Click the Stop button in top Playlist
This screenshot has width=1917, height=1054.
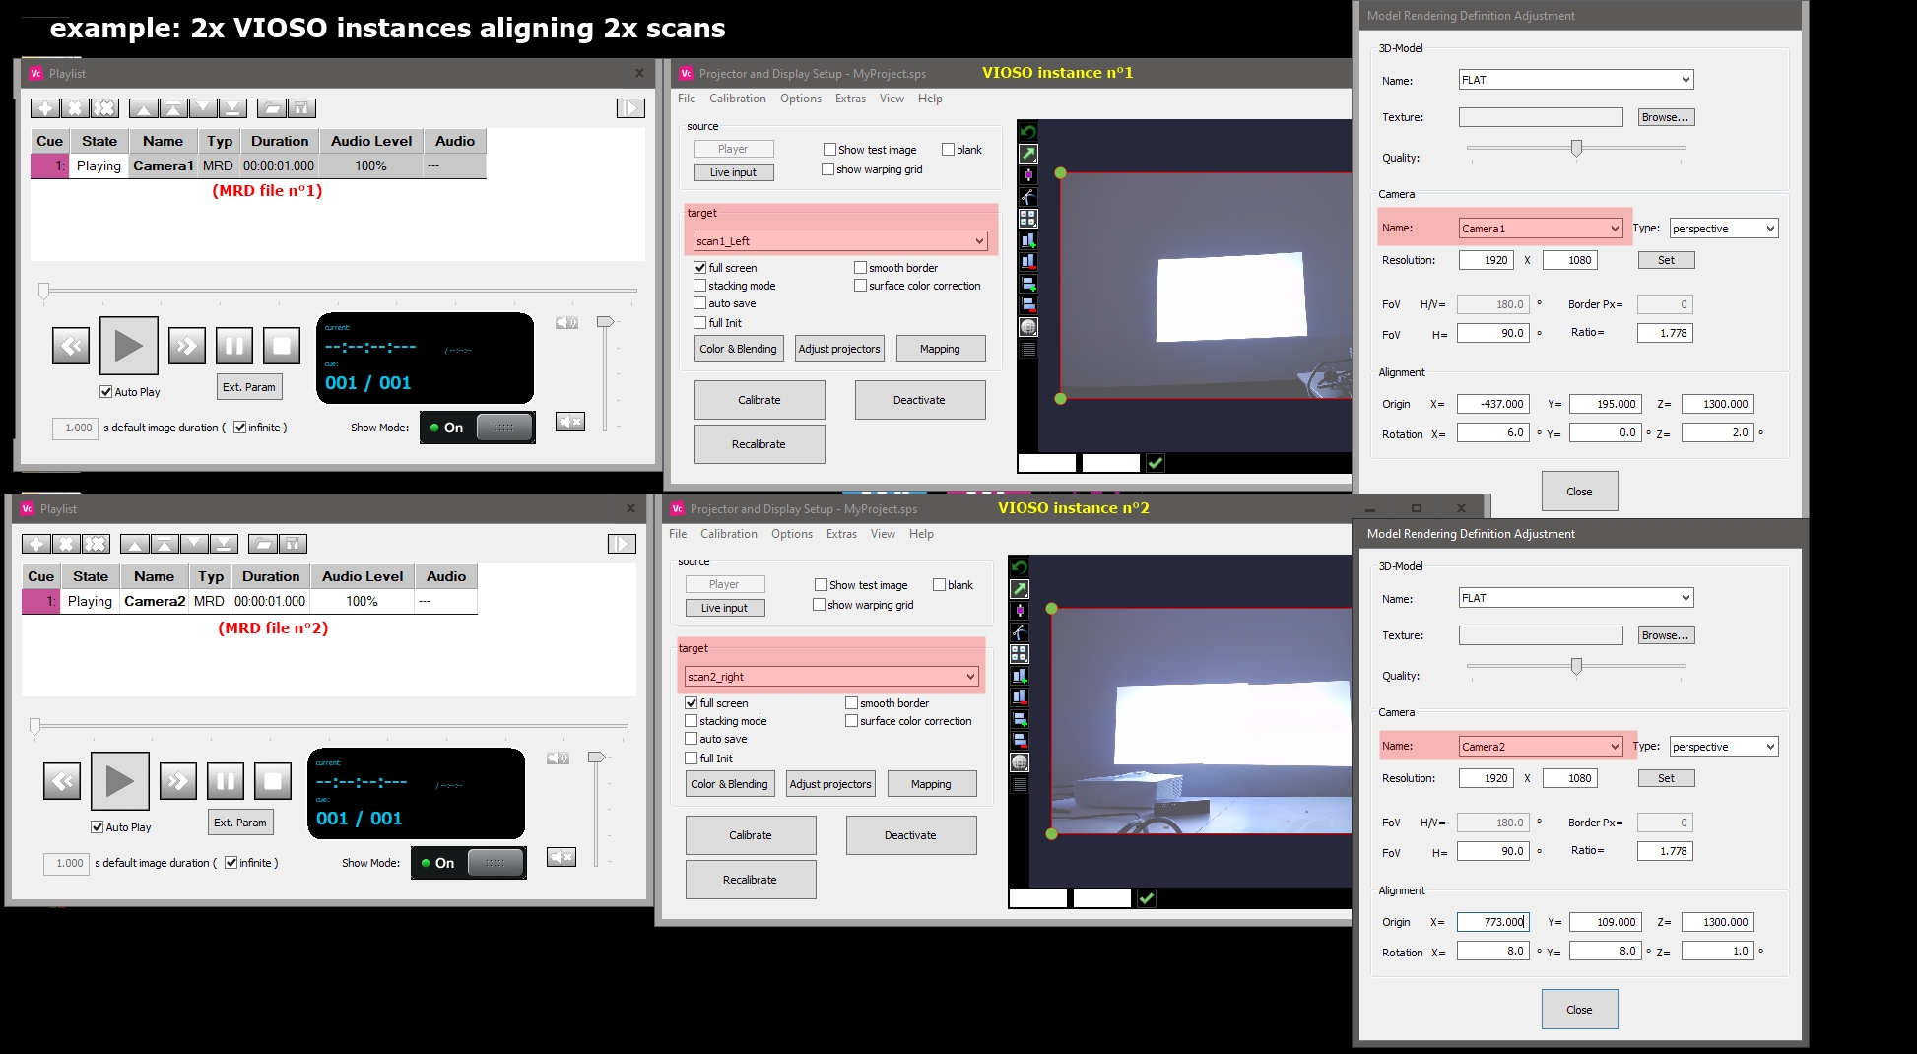tap(282, 346)
